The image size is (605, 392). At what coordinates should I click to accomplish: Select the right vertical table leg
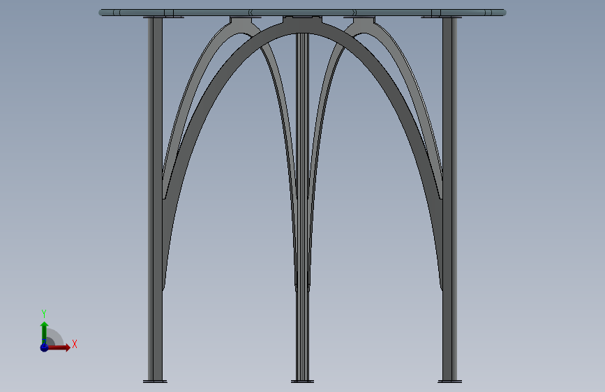coord(450,199)
